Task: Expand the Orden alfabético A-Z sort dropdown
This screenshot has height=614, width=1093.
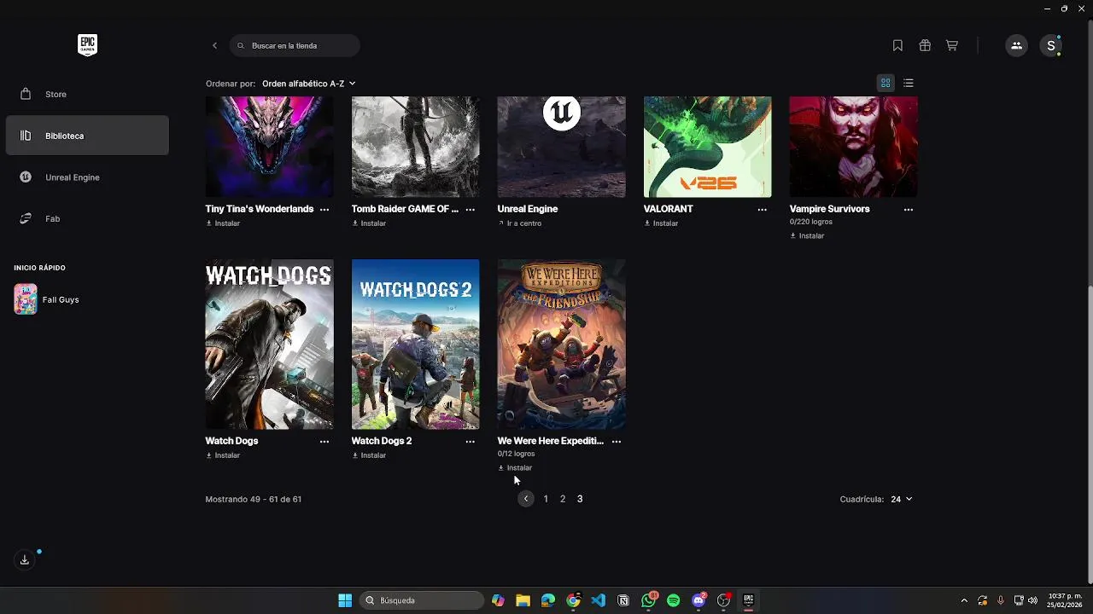Action: click(308, 84)
